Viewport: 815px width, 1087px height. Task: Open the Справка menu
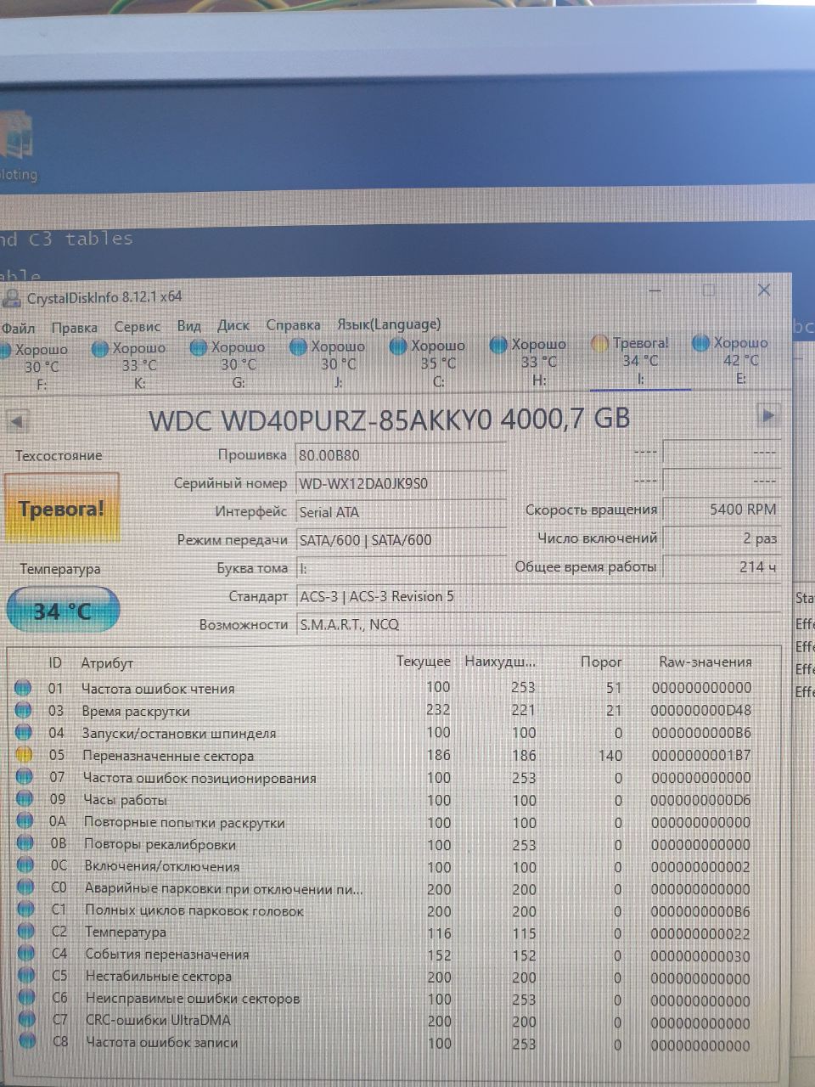pyautogui.click(x=293, y=324)
